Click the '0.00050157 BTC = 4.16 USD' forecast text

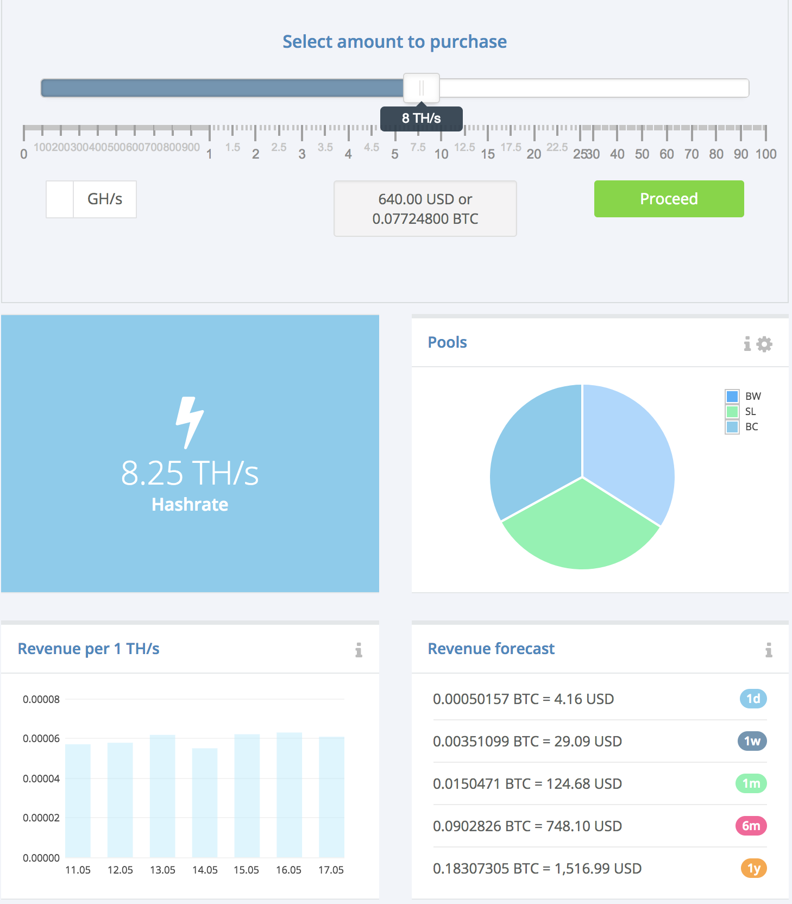click(523, 699)
